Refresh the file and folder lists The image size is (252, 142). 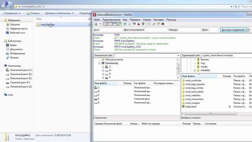(x=125, y=24)
